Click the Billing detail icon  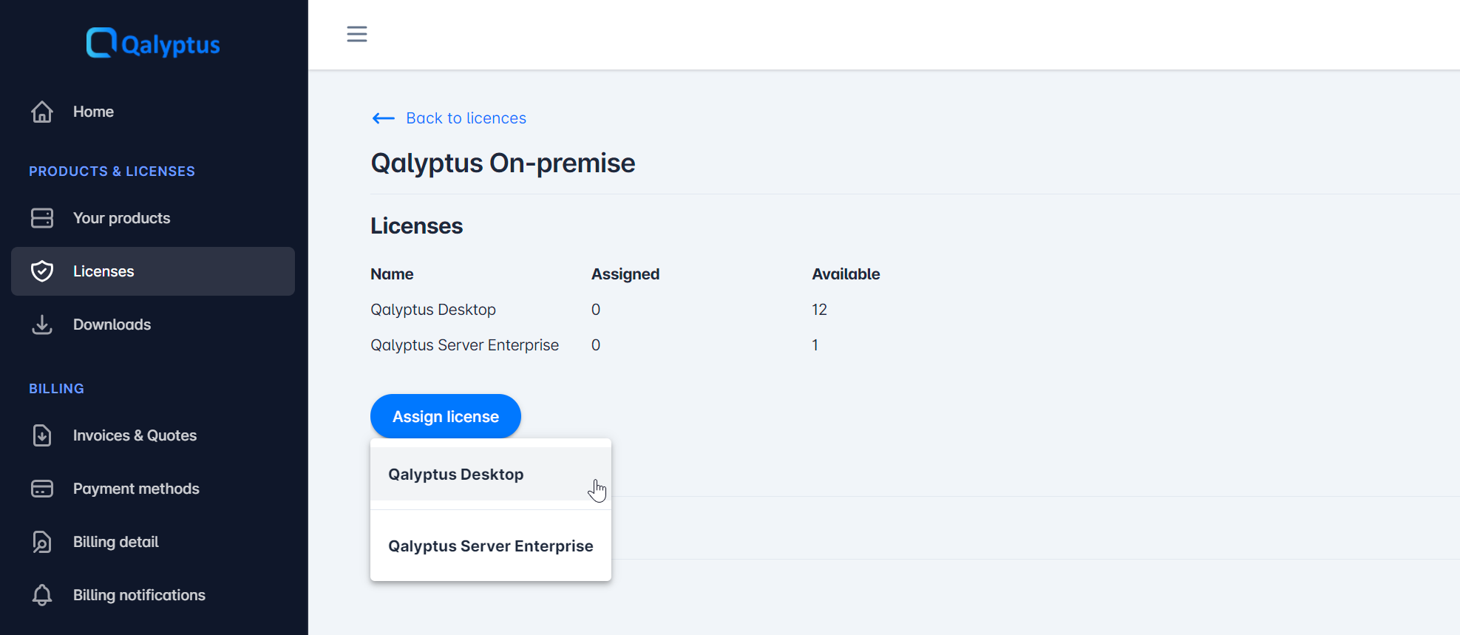(42, 542)
